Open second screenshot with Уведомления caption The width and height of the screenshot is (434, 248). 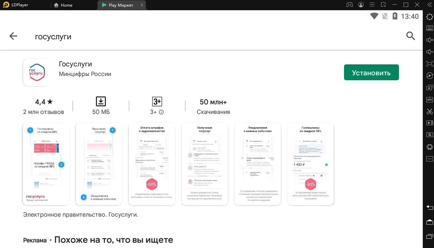coord(99,164)
